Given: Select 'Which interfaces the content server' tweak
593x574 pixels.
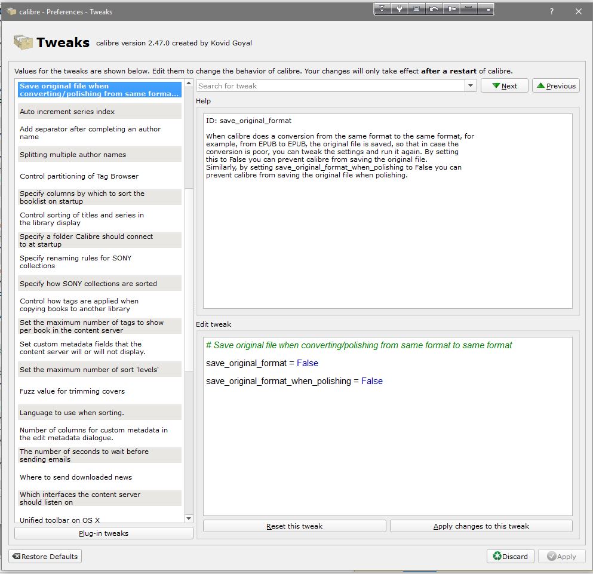Looking at the screenshot, I should click(100, 498).
